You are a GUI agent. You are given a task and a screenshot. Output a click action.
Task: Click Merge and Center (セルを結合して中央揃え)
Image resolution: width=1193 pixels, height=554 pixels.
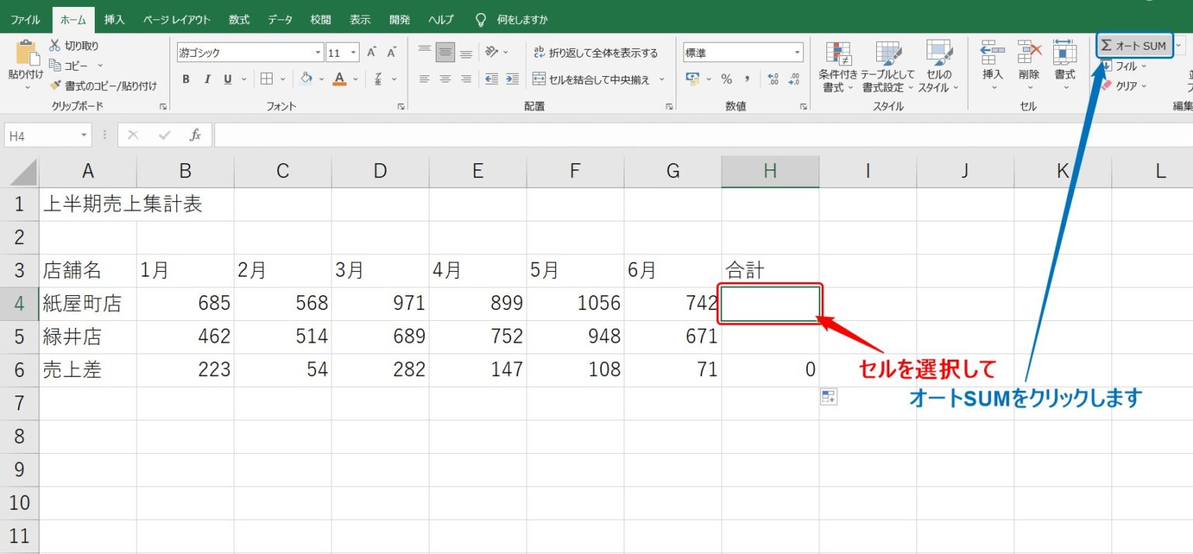591,78
